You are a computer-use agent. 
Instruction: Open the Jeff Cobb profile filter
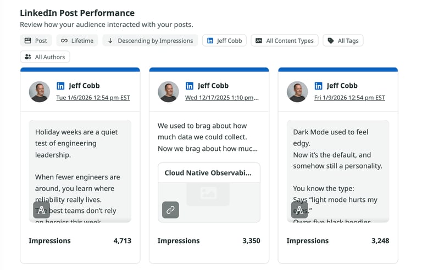tap(224, 41)
